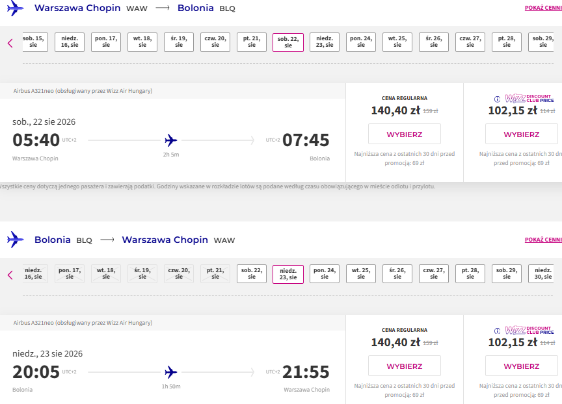Click the plane icon on the 20:05 flight line
562x404 pixels.
[x=171, y=372]
